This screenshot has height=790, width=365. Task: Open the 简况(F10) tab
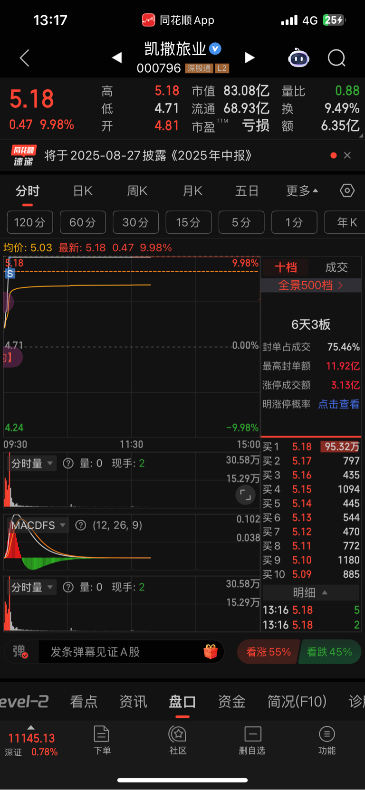(x=297, y=702)
